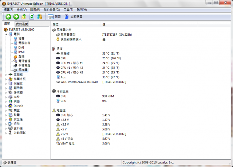Click the Copyright Lavalys status bar text

pos(148,163)
